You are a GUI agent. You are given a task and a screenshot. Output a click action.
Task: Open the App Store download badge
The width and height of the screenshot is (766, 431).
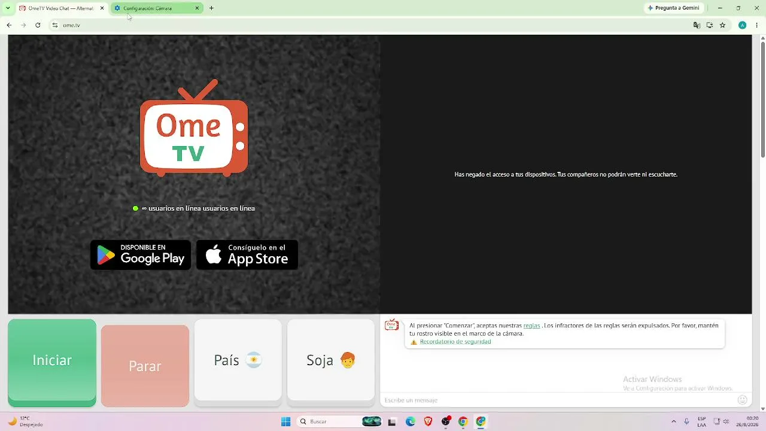247,255
